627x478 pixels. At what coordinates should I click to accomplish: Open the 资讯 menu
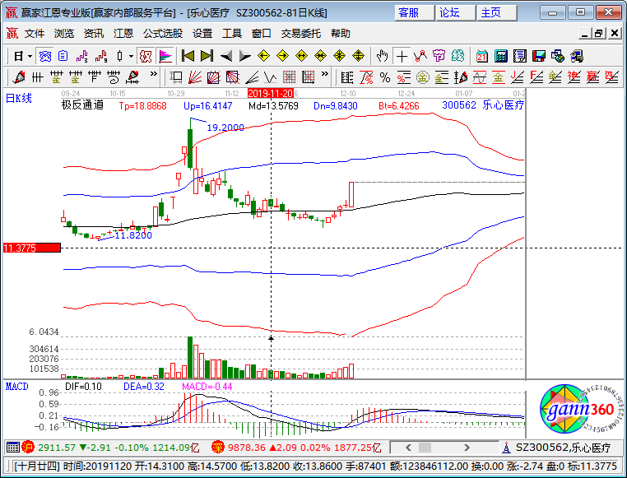(x=94, y=34)
